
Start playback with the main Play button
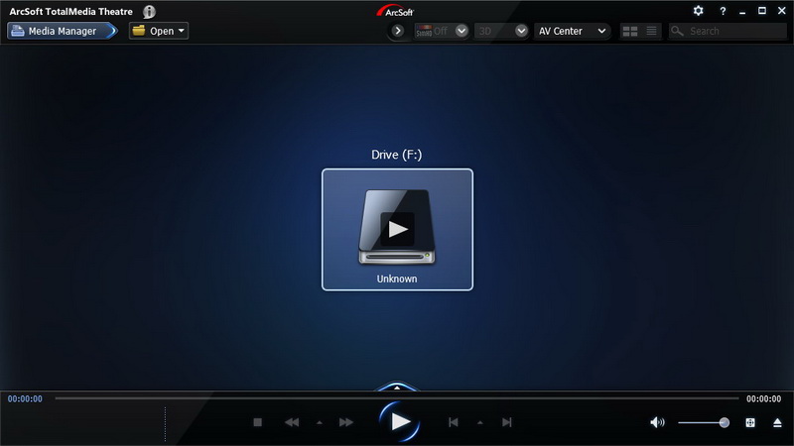(400, 422)
